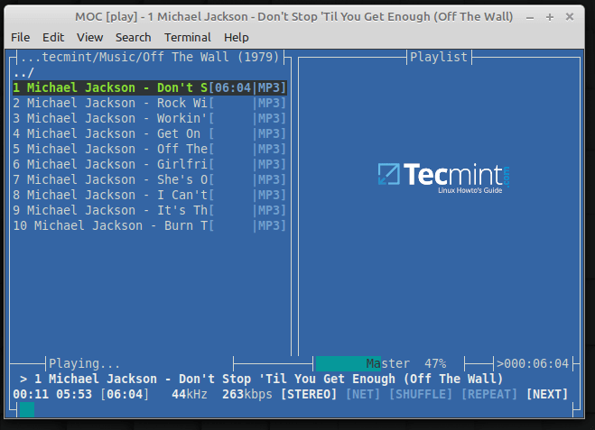The width and height of the screenshot is (595, 430).
Task: Toggle the NEXT autoplay indicator
Action: (x=547, y=394)
